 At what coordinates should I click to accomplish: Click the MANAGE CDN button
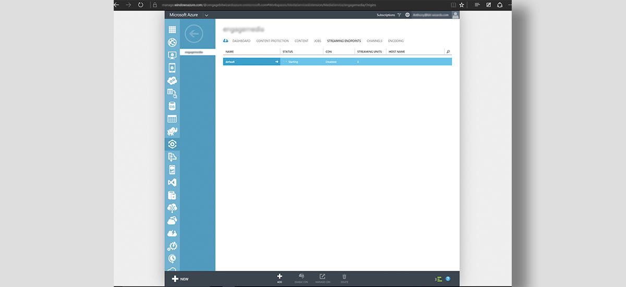click(322, 279)
